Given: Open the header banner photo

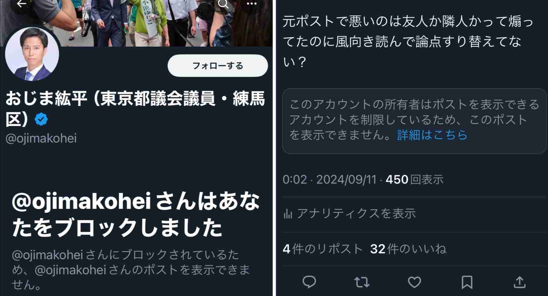Looking at the screenshot, I should coord(136,23).
